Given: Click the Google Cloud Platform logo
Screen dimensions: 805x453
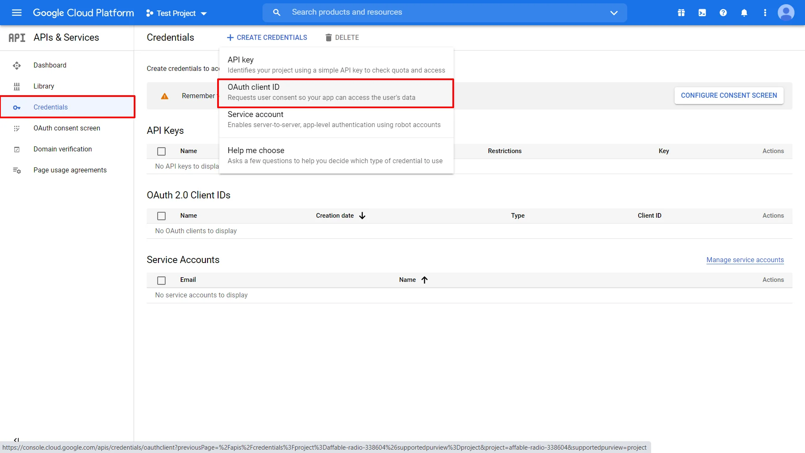Looking at the screenshot, I should pyautogui.click(x=83, y=13).
